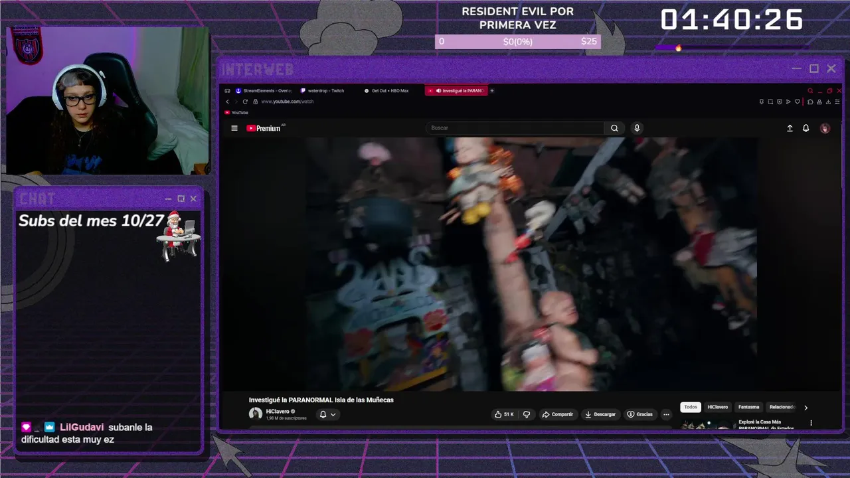
Task: Click the 1,98 M de suscriptores text
Action: coord(286,418)
